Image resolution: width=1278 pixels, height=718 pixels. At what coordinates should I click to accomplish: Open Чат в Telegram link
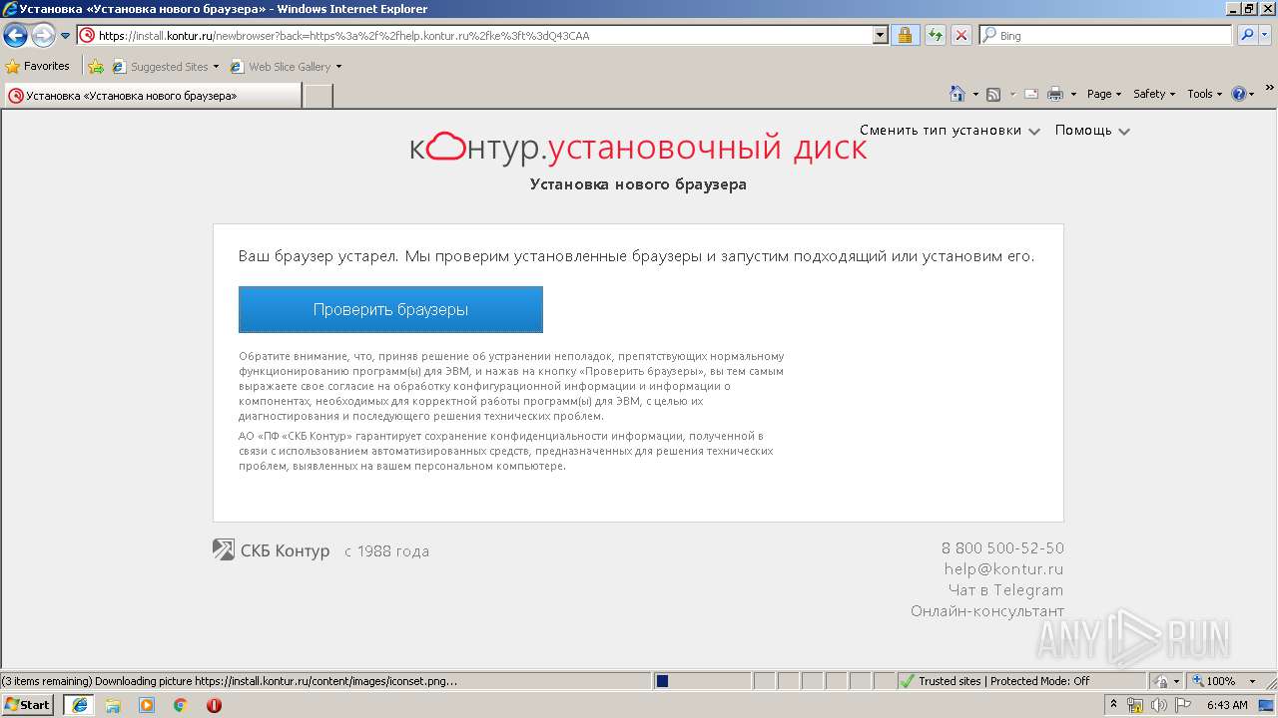pyautogui.click(x=1005, y=590)
